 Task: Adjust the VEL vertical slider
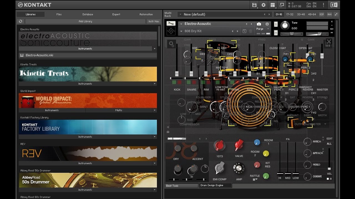(x=329, y=168)
